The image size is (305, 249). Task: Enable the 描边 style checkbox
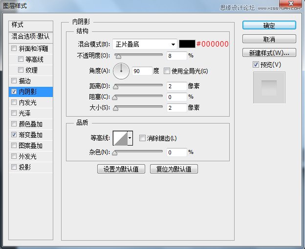click(x=14, y=80)
